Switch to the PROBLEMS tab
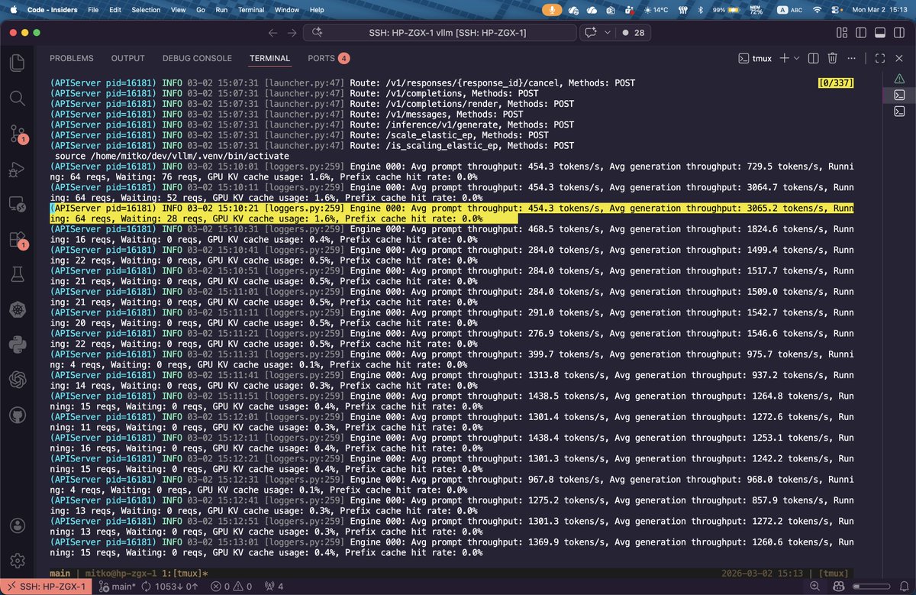This screenshot has width=916, height=595. [x=72, y=58]
